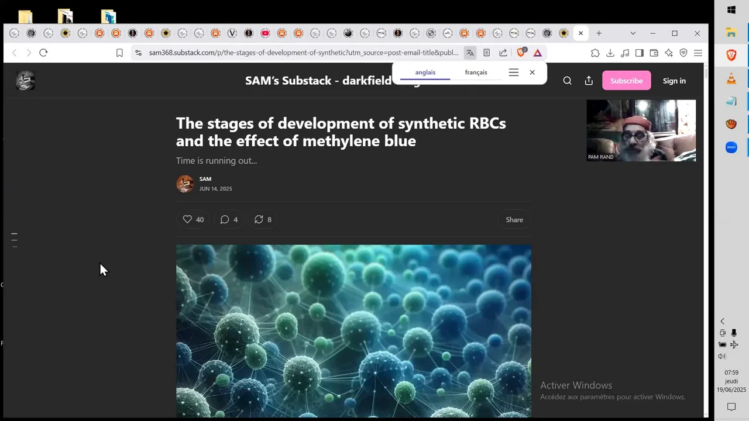
Task: Click the Brave browser taskbar icon
Action: (731, 55)
